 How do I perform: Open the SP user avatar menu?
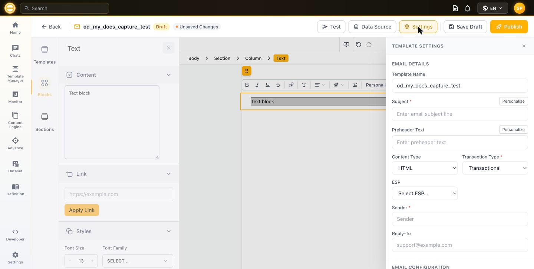click(520, 8)
